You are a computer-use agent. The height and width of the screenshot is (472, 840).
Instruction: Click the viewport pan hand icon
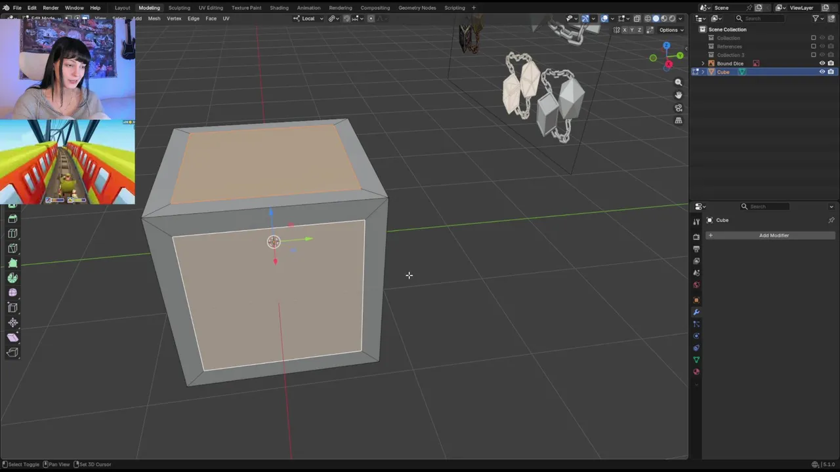(679, 95)
